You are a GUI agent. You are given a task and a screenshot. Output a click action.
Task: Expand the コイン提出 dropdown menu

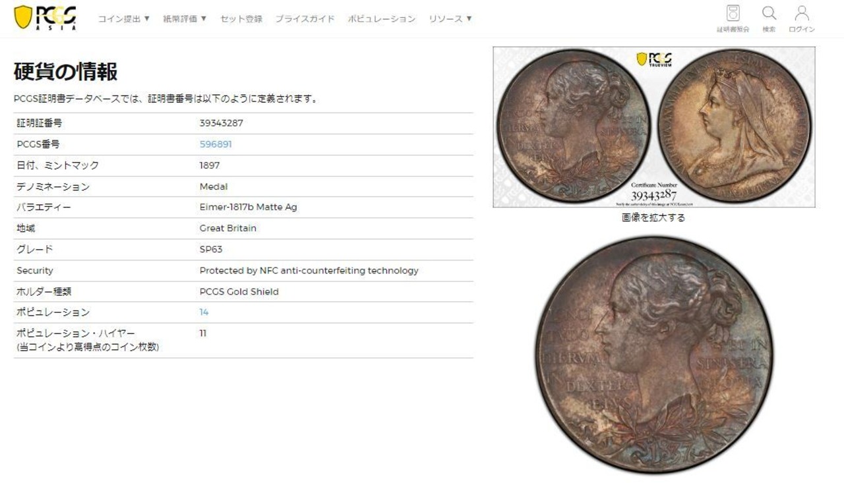coord(124,18)
